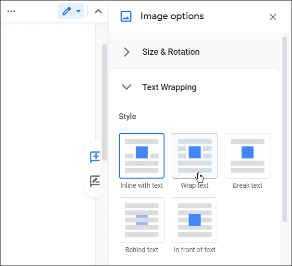Select In front of text style
The width and height of the screenshot is (292, 266).
[x=194, y=220]
